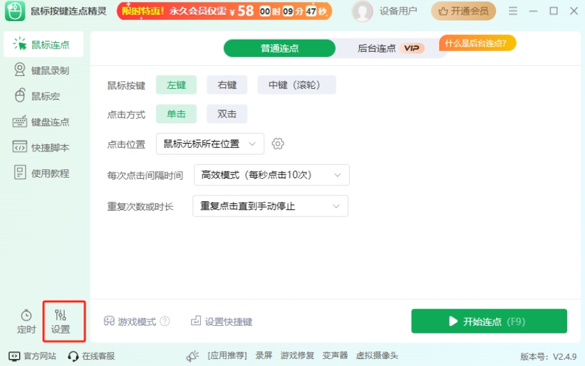Select 左键 mouse button

(176, 85)
